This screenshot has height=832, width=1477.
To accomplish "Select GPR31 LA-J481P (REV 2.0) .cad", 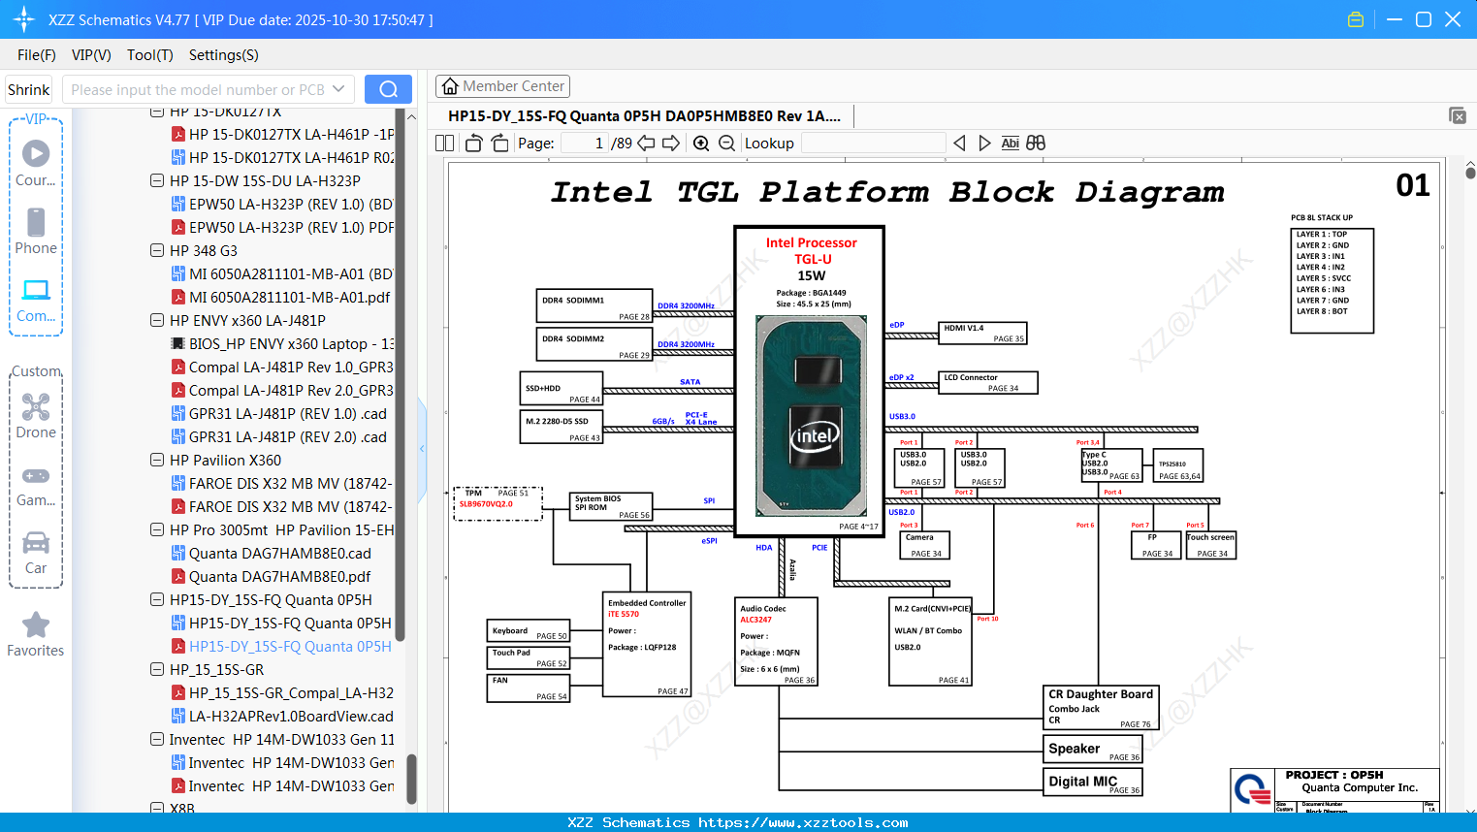I will tap(279, 437).
